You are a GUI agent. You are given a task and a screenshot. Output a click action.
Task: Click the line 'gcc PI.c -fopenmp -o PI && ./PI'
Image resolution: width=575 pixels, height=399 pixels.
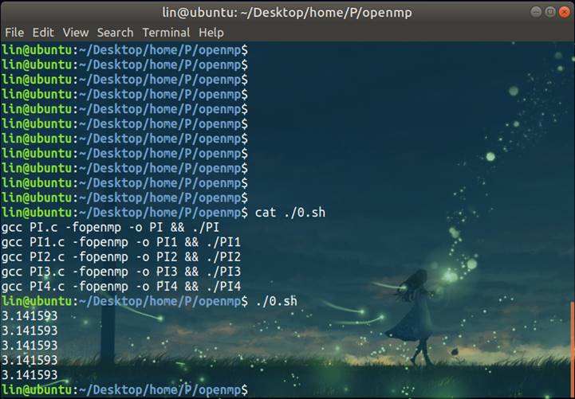(110, 228)
